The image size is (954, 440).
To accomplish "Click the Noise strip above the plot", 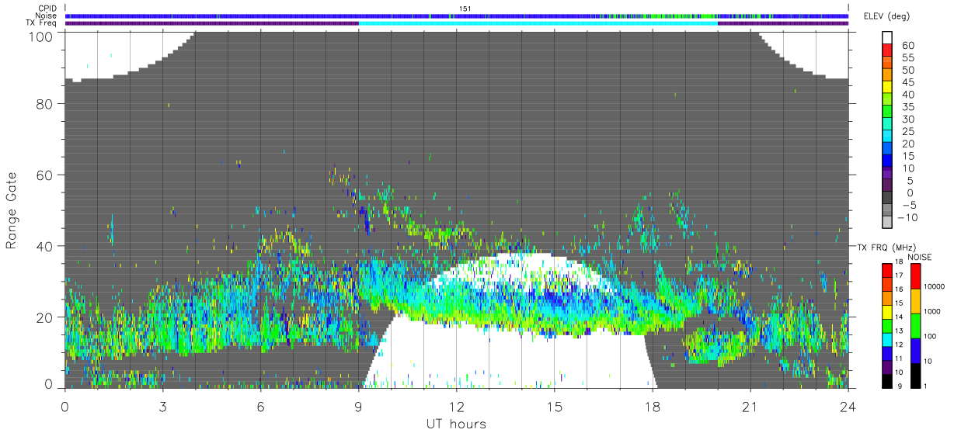I will (x=457, y=16).
